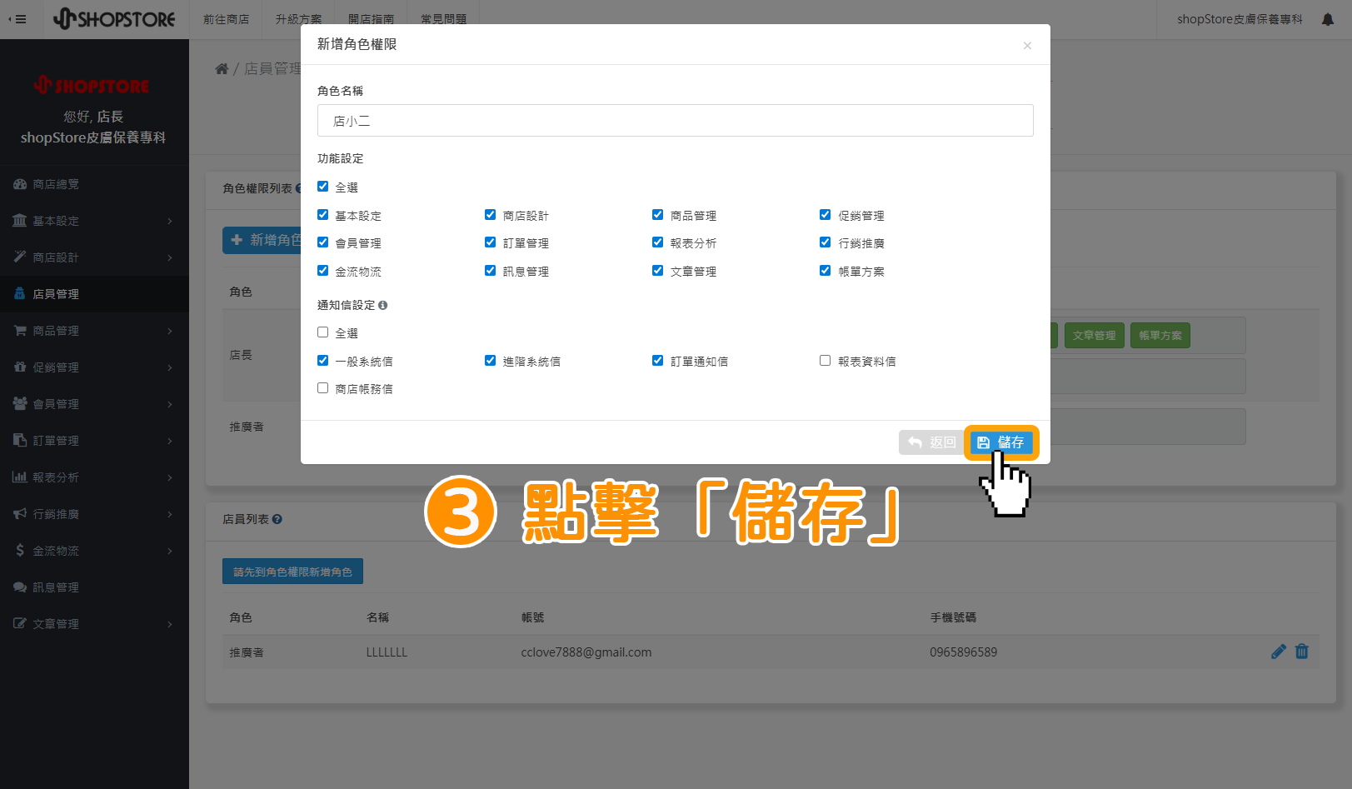Toggle the 文章管理 permission checkbox

coord(658,271)
